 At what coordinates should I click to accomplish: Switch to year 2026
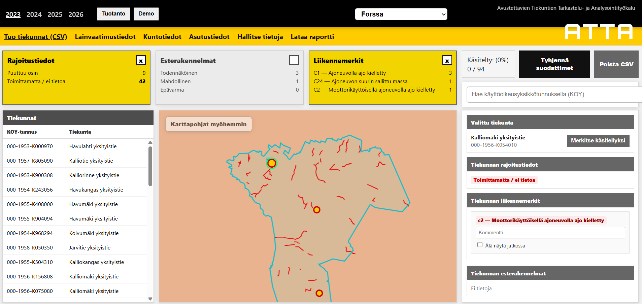[x=76, y=14]
